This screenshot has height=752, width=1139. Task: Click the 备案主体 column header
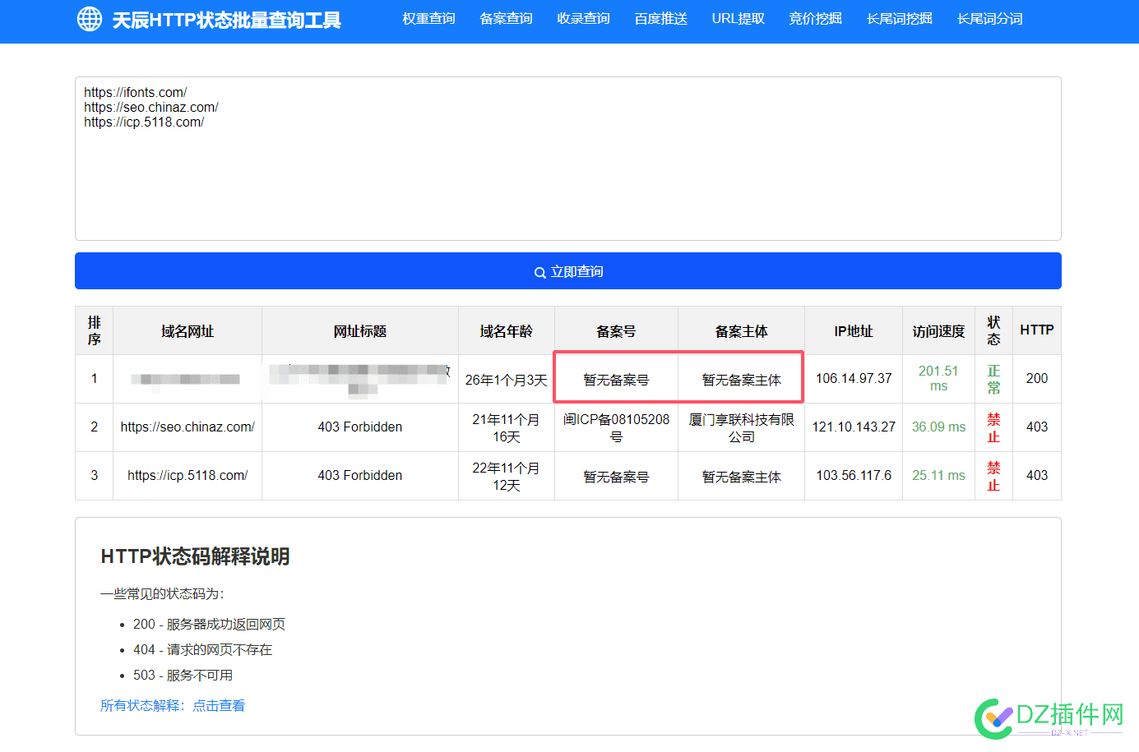point(741,331)
